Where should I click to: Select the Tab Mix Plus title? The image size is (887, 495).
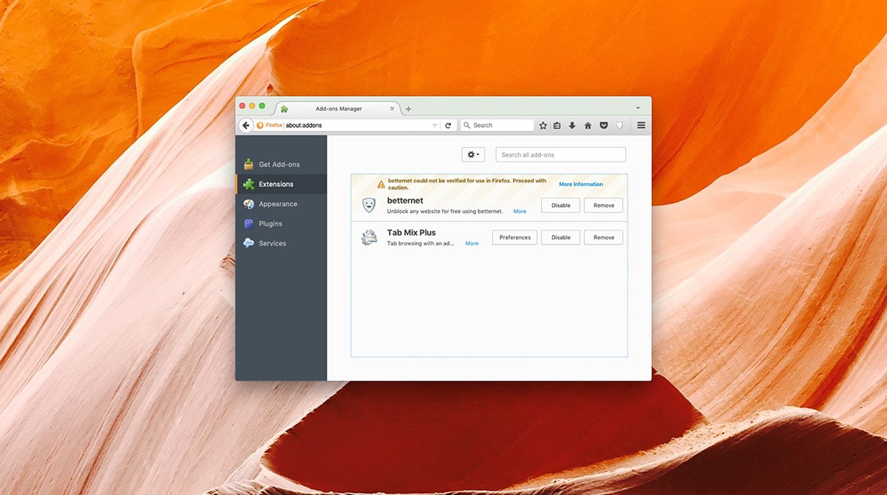[x=412, y=233]
